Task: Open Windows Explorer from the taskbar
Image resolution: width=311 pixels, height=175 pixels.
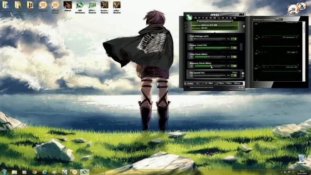Action: point(14,172)
